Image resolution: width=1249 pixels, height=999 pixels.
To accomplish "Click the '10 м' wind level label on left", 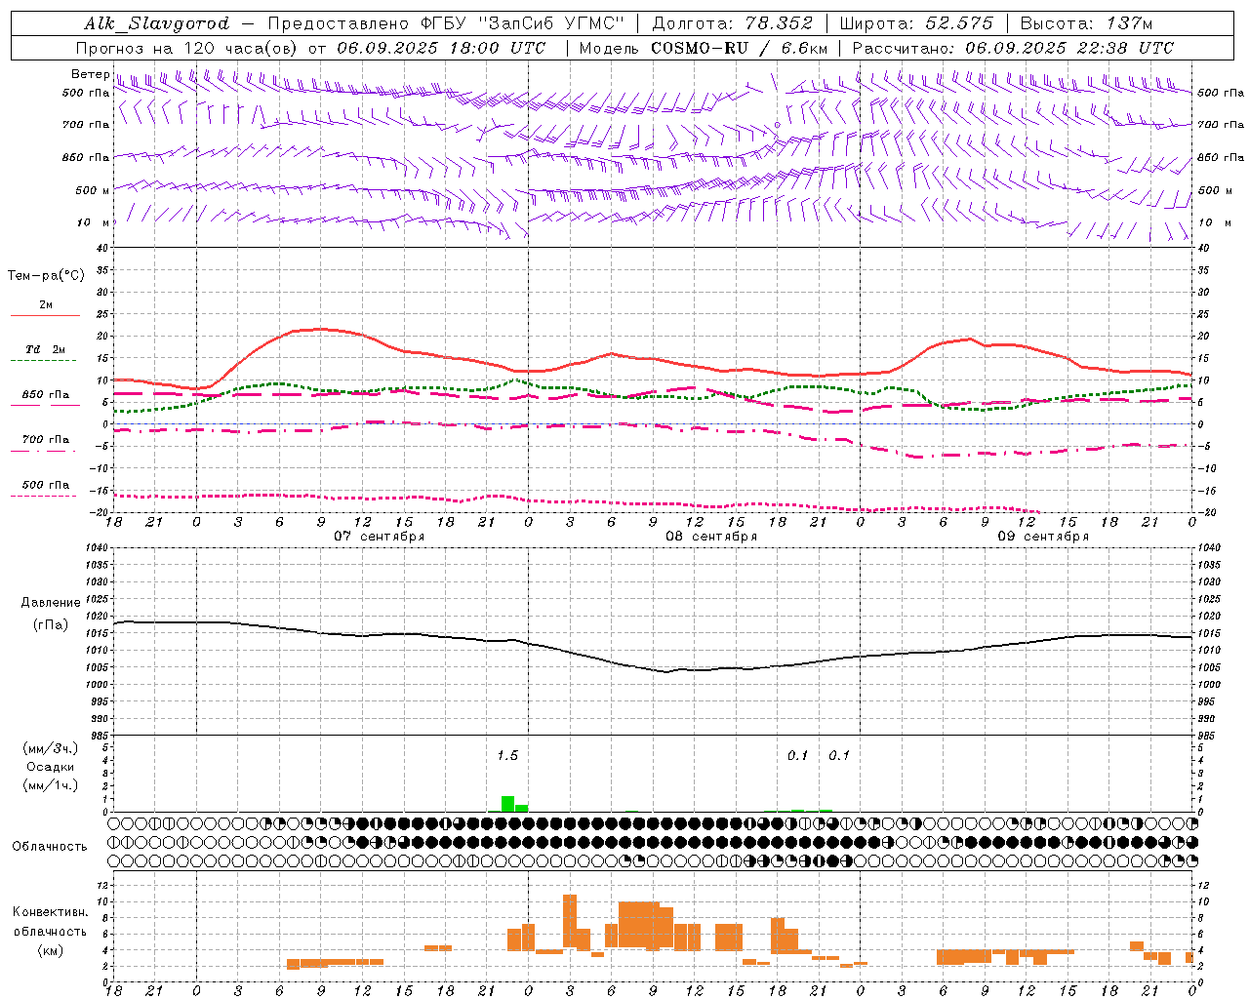I will (x=93, y=223).
